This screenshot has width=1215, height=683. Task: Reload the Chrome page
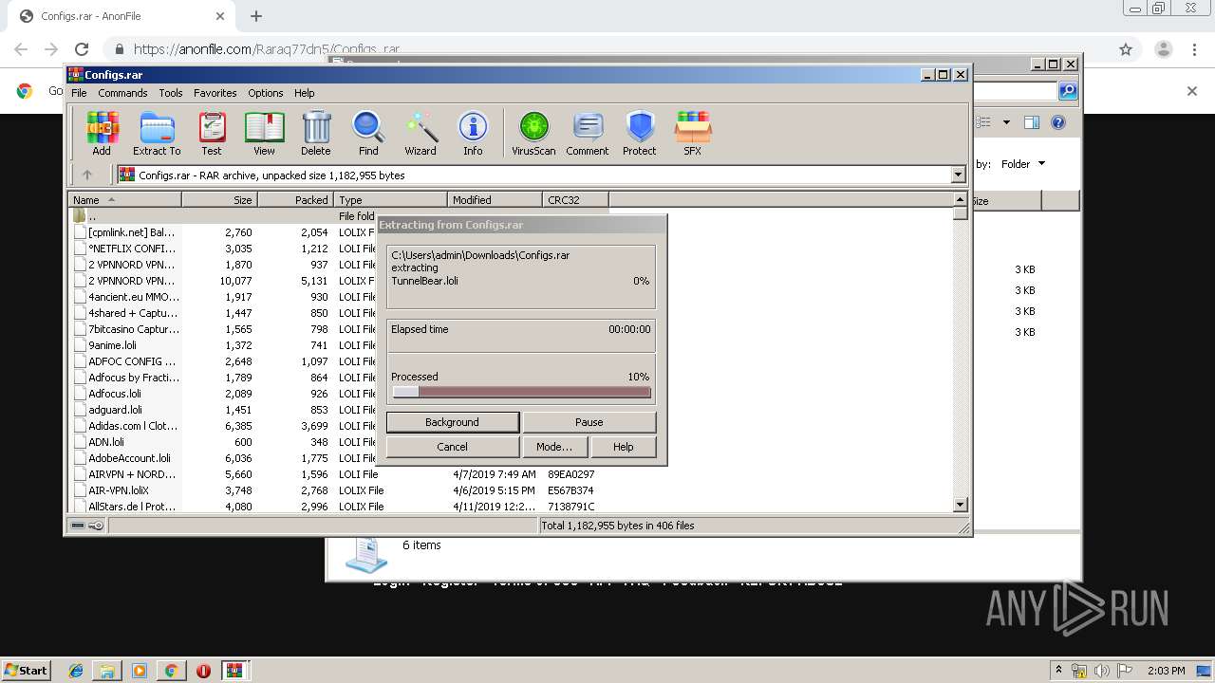[x=82, y=49]
